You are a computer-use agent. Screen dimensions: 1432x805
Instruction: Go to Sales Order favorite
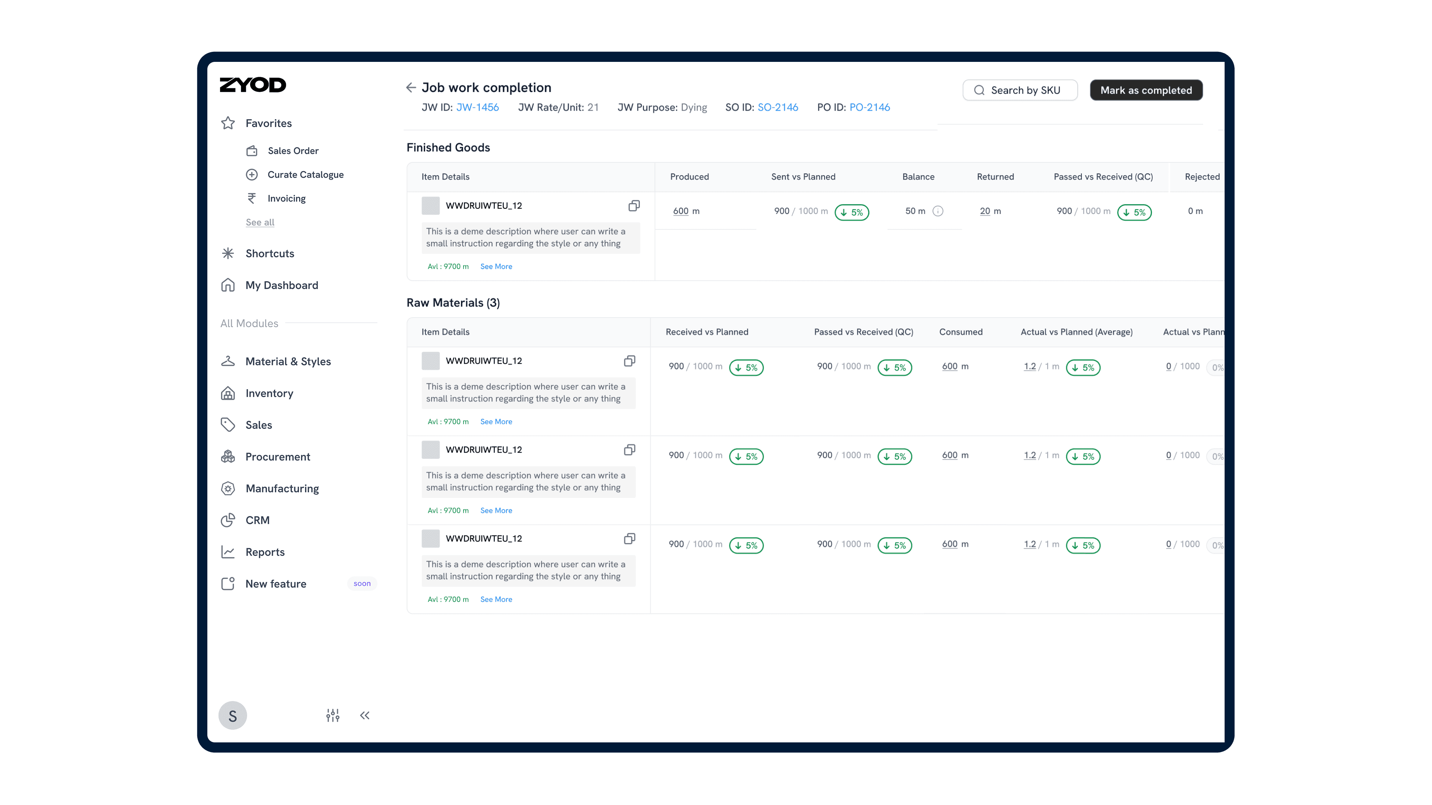[x=292, y=151]
